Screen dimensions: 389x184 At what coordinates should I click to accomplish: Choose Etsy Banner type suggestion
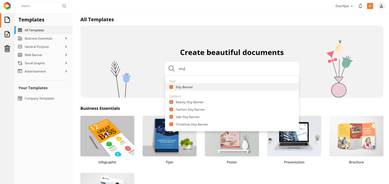click(232, 87)
